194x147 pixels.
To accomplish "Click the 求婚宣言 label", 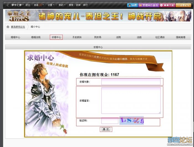I will [x=85, y=101].
